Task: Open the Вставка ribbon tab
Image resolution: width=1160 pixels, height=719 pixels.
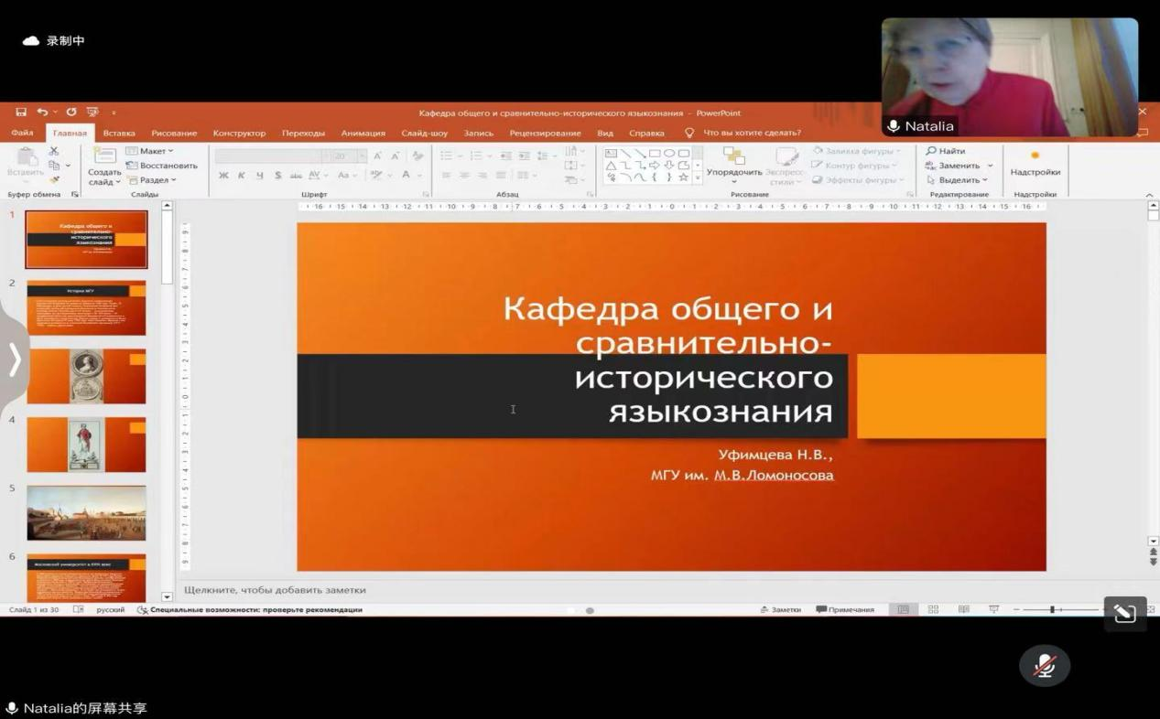Action: [119, 134]
